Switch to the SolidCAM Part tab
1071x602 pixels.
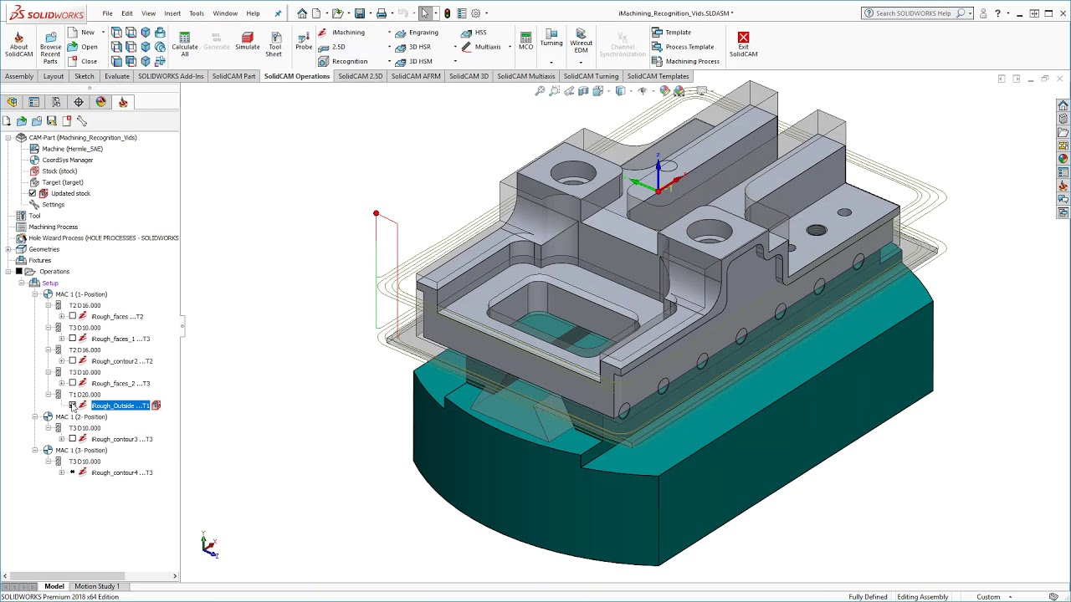tap(233, 76)
